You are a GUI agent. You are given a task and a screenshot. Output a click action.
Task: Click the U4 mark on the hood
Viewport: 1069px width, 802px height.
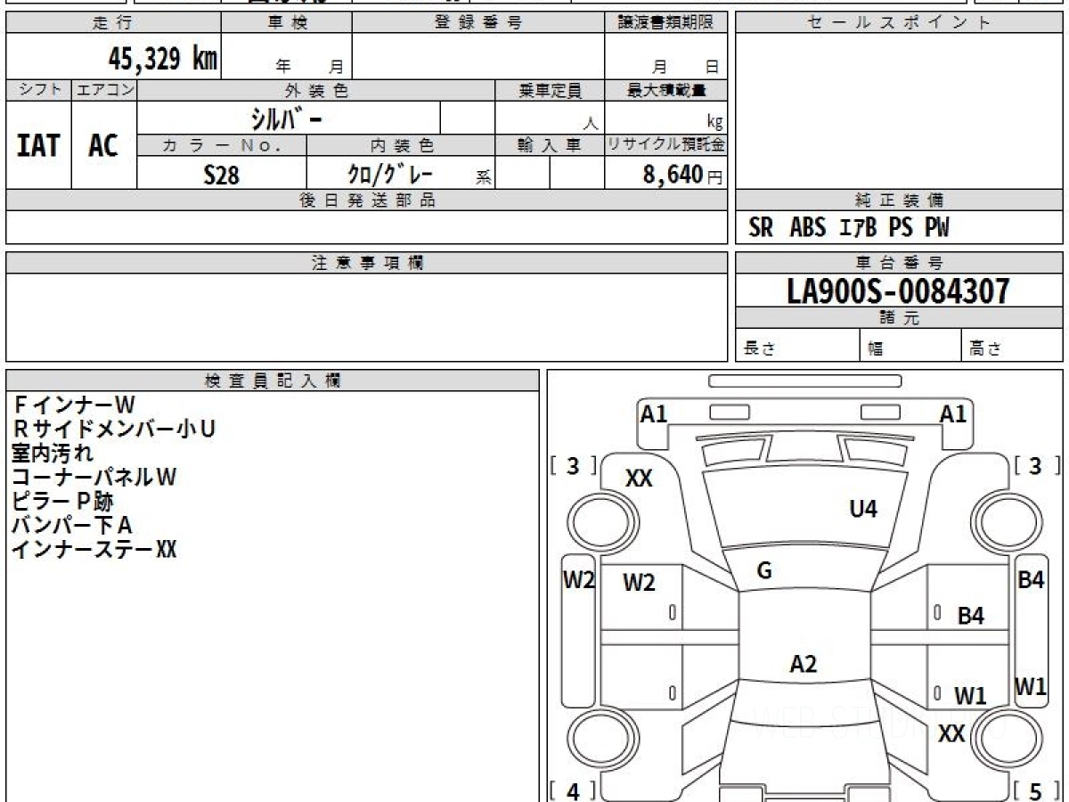pyautogui.click(x=863, y=509)
